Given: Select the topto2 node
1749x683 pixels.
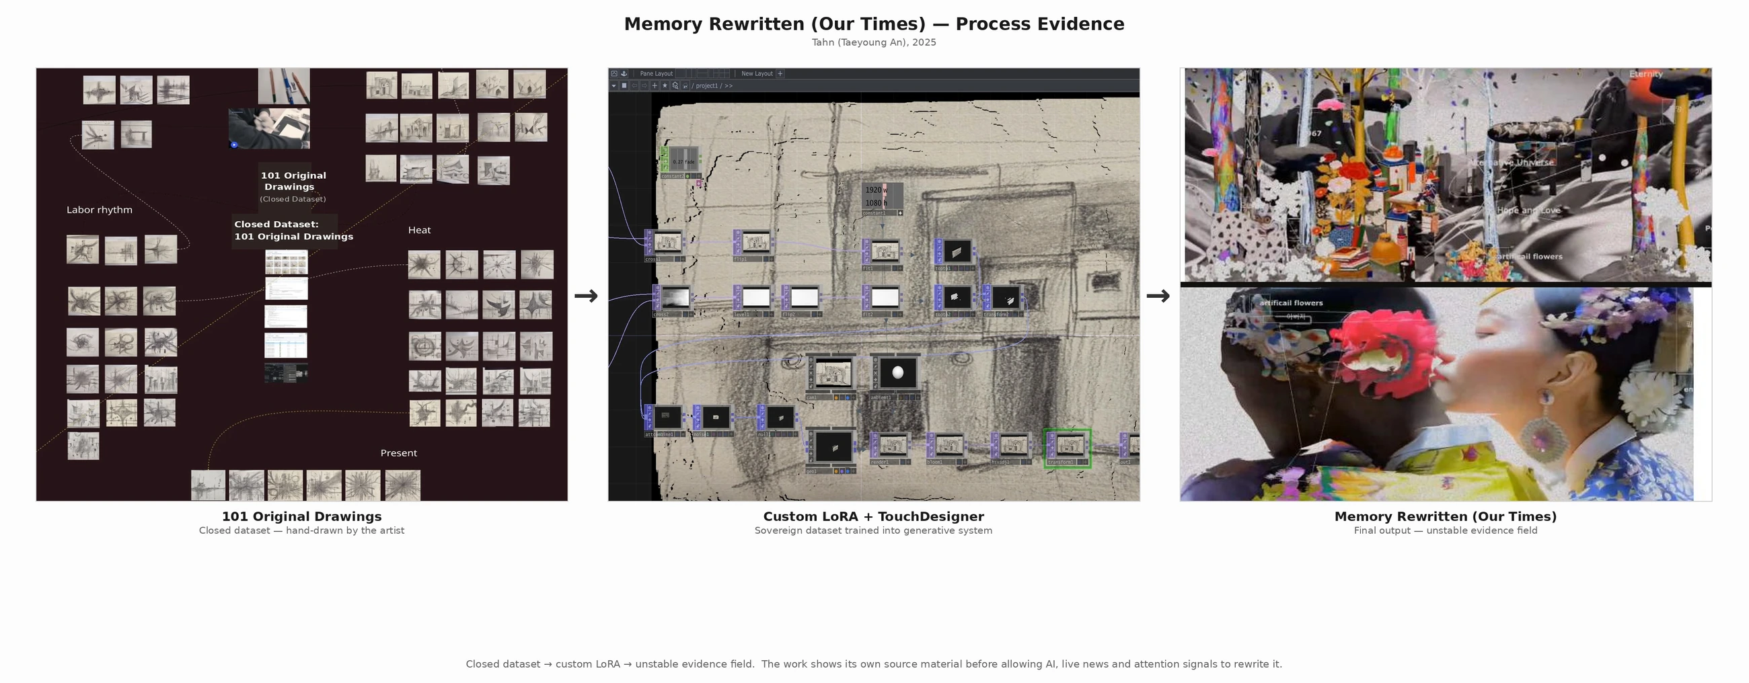Looking at the screenshot, I should click(955, 301).
